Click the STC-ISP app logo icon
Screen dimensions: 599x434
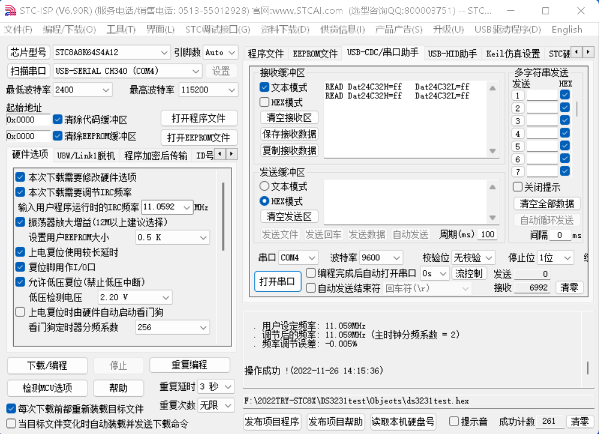(10, 10)
